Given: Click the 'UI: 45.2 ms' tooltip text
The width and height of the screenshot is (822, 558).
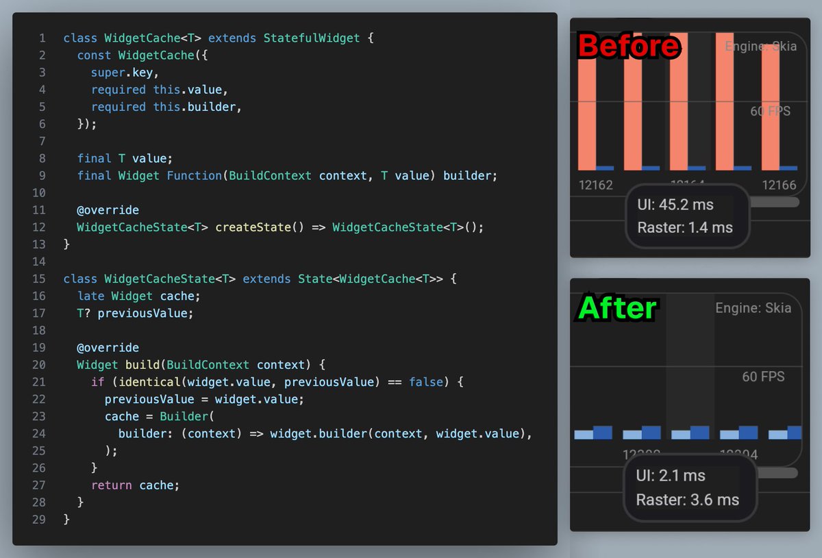Looking at the screenshot, I should (675, 205).
